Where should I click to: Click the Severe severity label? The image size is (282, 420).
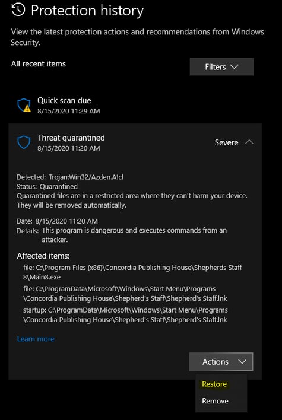coord(226,142)
